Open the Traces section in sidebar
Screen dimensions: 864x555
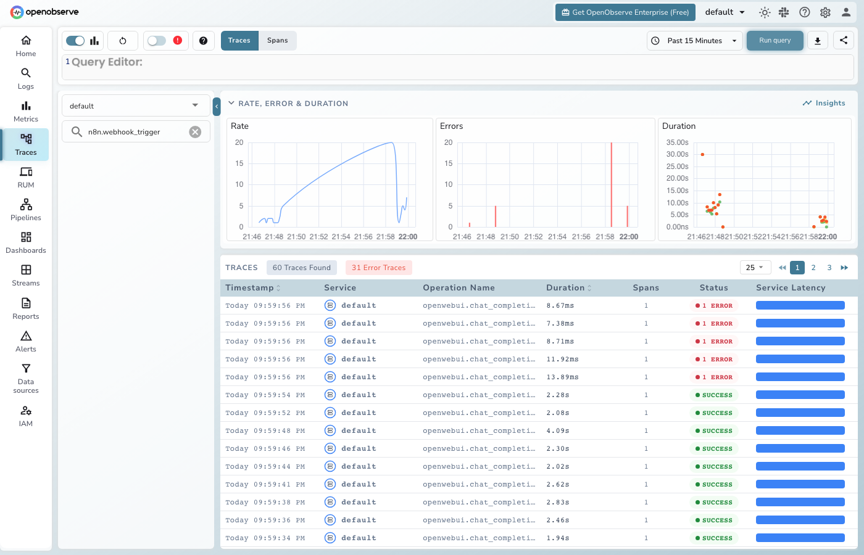25,144
